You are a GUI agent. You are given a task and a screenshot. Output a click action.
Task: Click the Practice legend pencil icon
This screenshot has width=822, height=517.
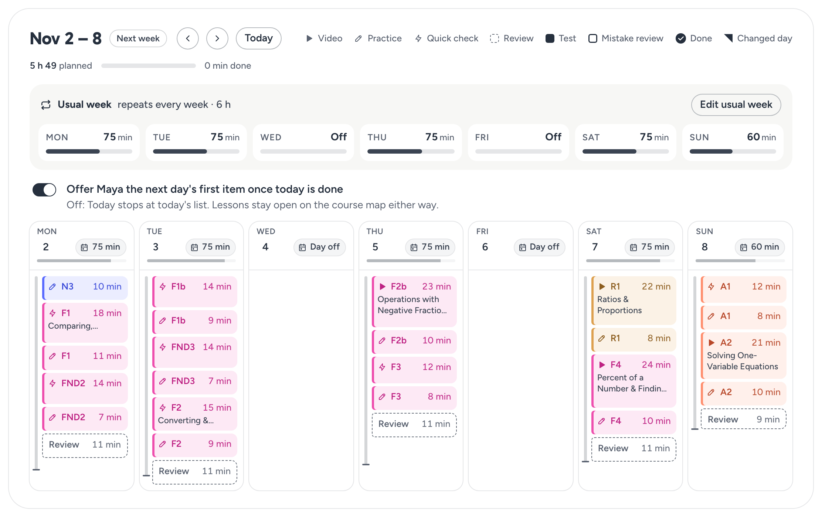[x=358, y=38]
